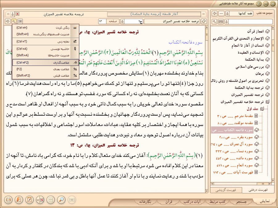Collapse the جلد اول volume node
This screenshot has width=278, height=208.
tap(262, 109)
